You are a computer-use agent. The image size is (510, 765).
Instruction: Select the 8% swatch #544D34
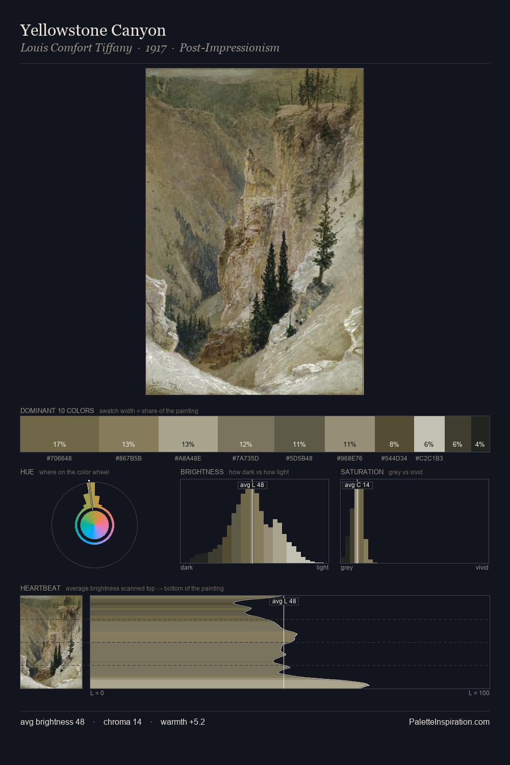(x=394, y=434)
